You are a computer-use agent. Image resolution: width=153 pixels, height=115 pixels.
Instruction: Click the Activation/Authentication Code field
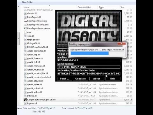pyautogui.click(x=89, y=73)
